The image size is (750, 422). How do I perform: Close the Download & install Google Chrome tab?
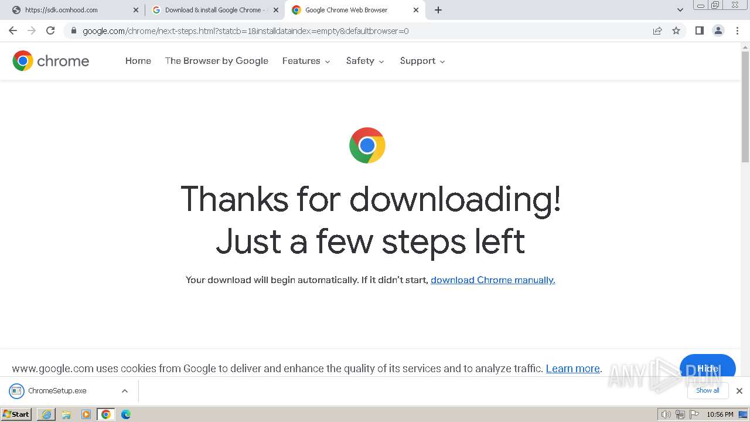[x=276, y=10]
